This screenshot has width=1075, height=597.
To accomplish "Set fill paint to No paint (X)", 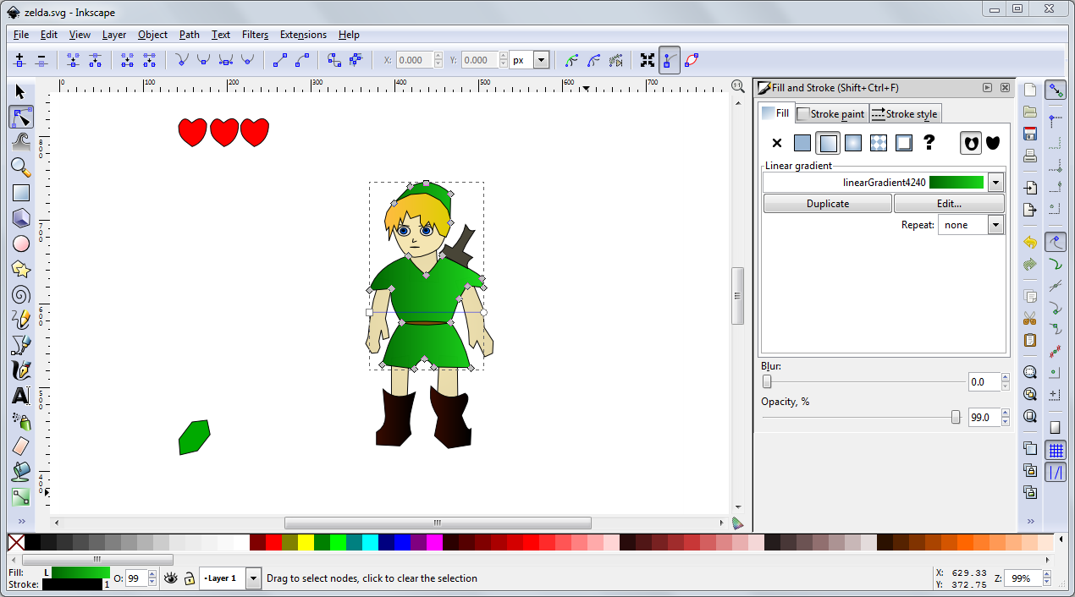I will click(777, 143).
